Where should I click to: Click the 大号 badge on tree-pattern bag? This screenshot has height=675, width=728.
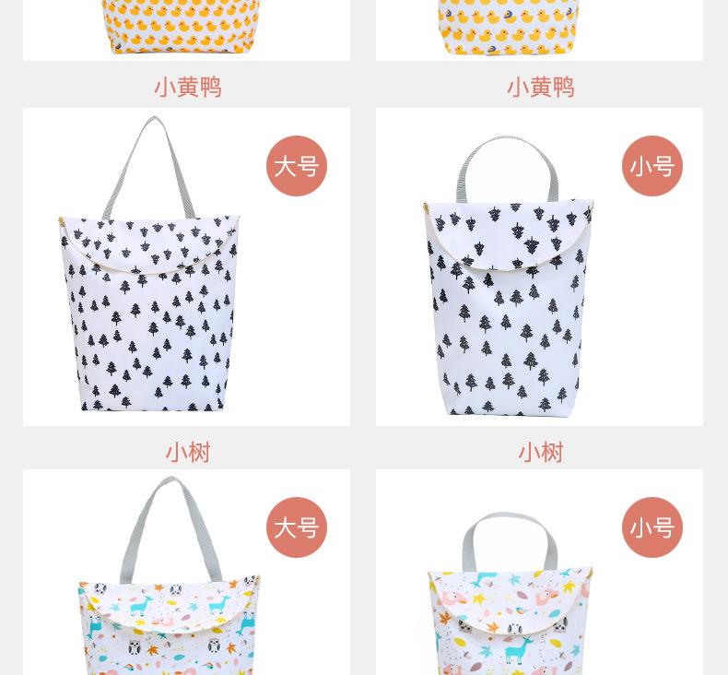click(x=297, y=166)
